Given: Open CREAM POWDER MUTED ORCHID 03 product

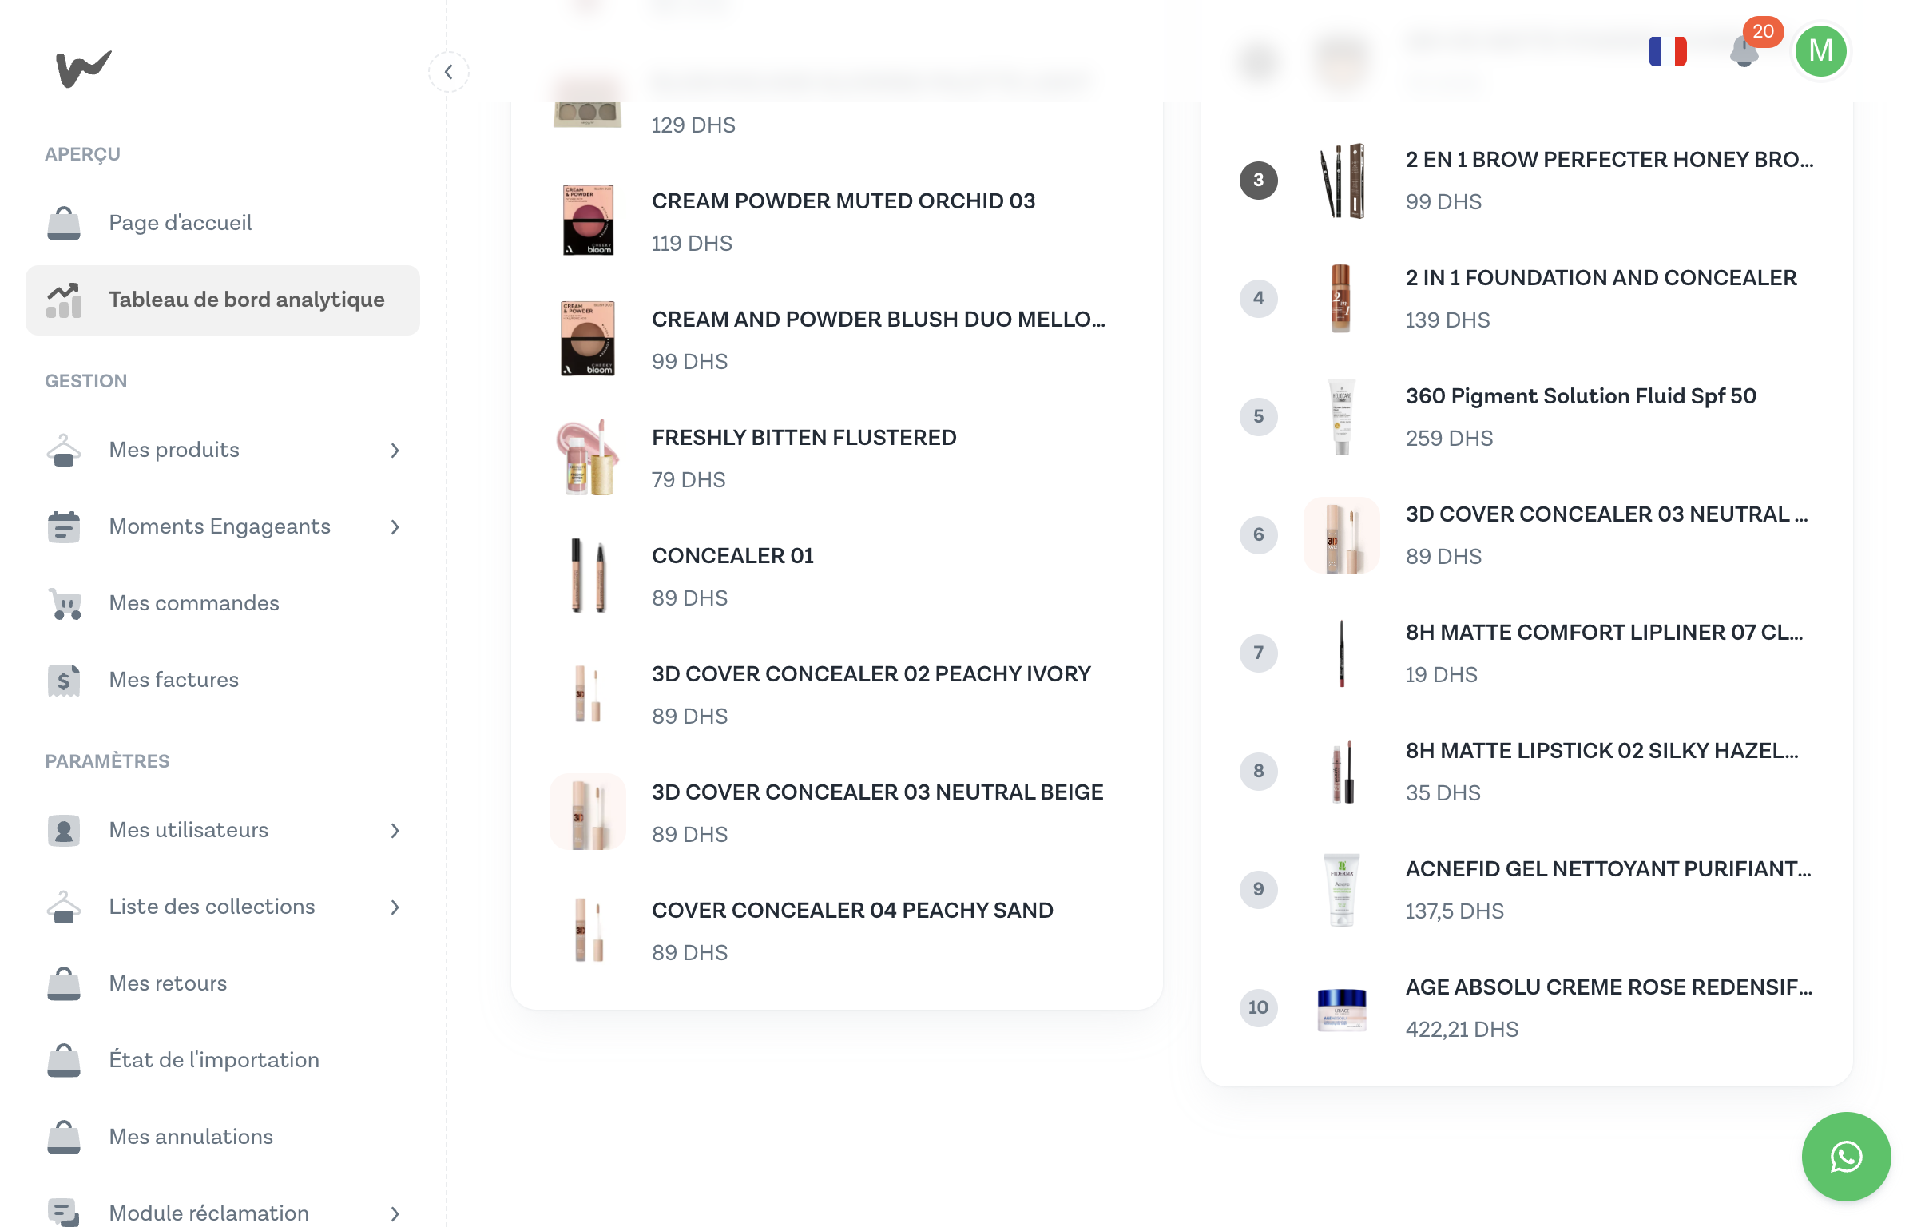Looking at the screenshot, I should [843, 201].
